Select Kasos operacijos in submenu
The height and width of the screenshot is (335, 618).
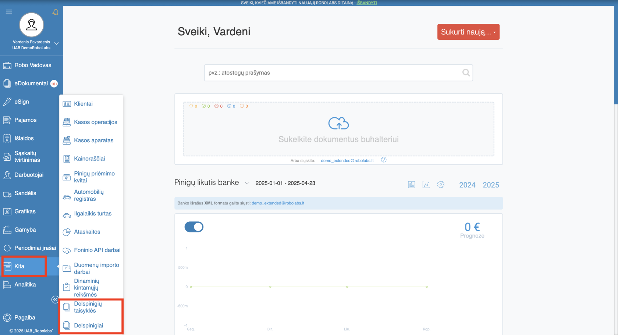[91, 122]
